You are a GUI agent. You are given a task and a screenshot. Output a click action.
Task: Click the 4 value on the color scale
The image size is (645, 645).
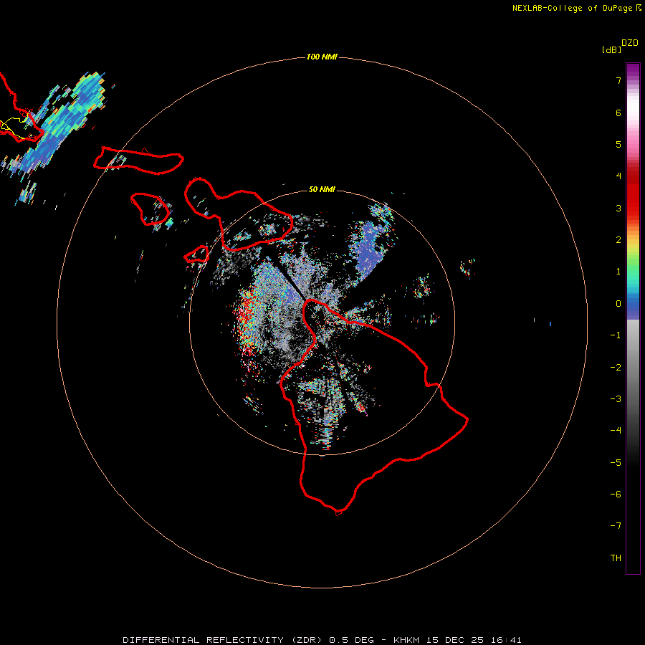[618, 176]
